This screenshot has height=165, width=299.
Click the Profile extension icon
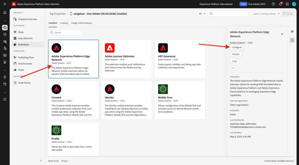pyautogui.click(x=56, y=130)
